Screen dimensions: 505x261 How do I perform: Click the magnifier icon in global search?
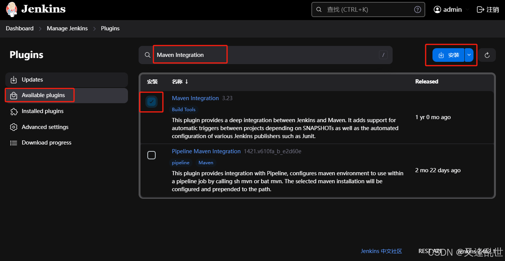pos(319,9)
